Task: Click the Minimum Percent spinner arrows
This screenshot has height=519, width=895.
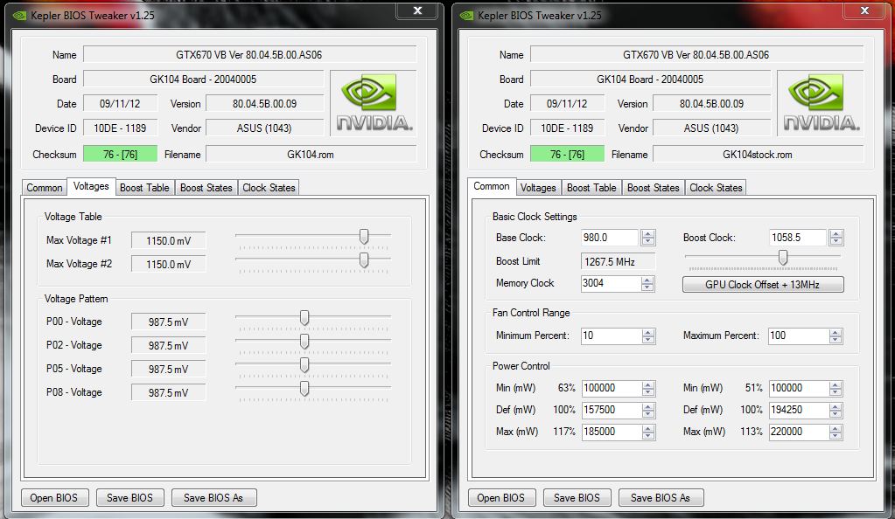Action: [648, 336]
